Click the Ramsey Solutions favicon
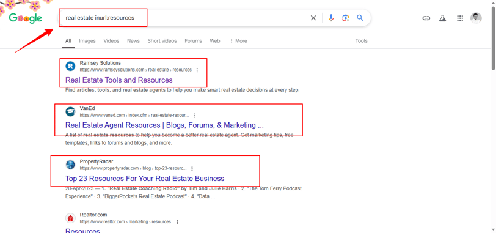This screenshot has height=233, width=496. (70, 66)
